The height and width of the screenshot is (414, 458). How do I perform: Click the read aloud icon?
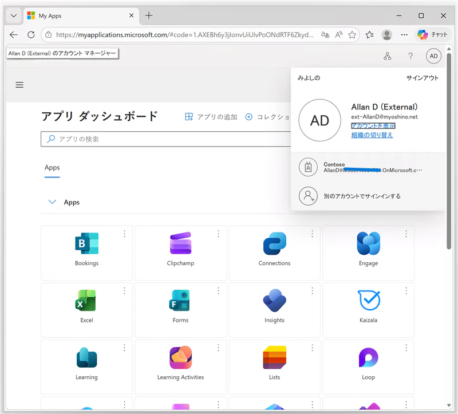click(339, 35)
